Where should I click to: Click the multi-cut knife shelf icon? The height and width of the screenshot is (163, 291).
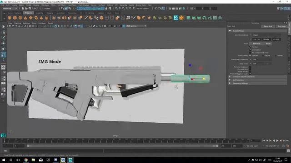click(85, 18)
